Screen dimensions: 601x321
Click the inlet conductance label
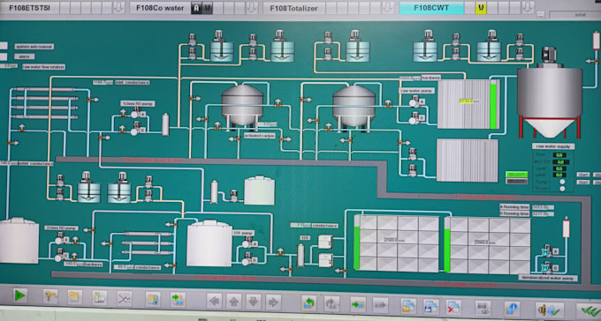[132, 82]
